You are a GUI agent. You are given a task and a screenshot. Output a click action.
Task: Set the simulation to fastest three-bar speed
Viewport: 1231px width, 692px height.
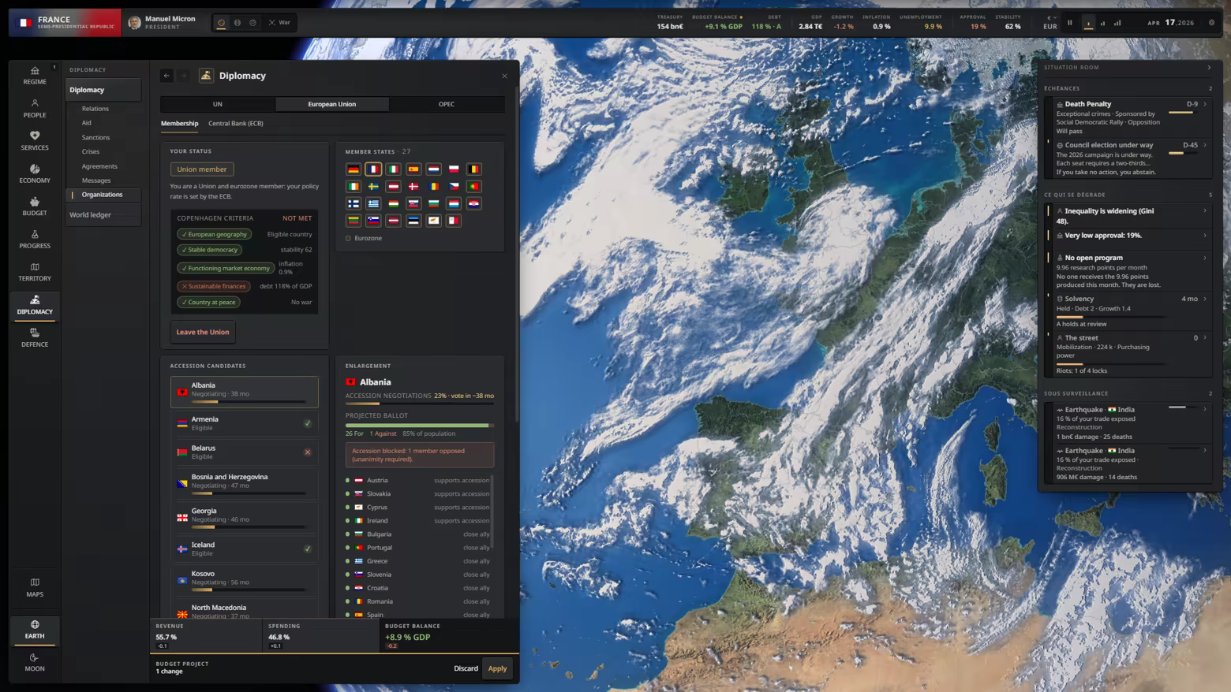tap(1117, 23)
